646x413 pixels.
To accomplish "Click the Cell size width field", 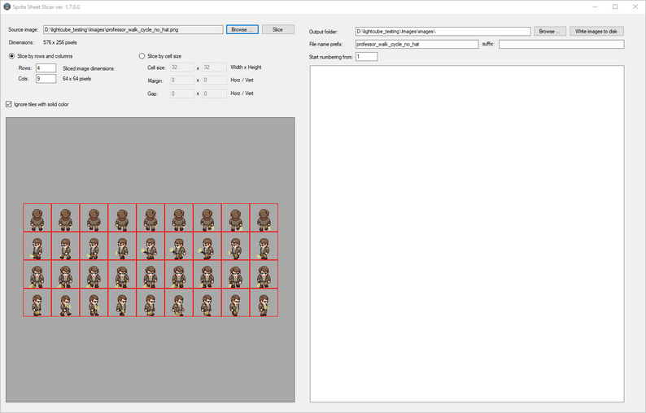I will coord(182,67).
